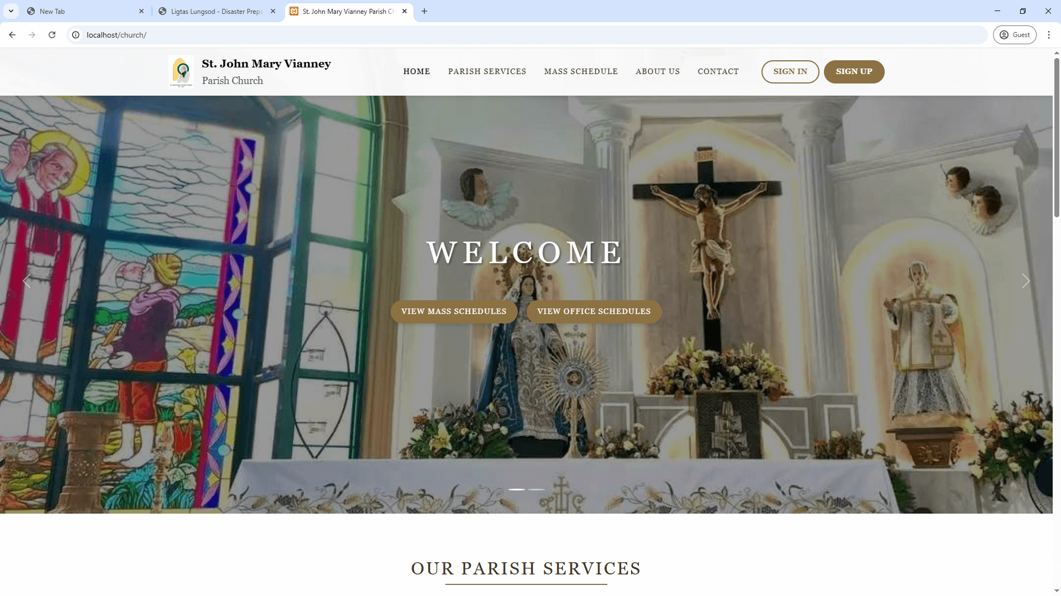Navigate to the CONTACT page
The width and height of the screenshot is (1061, 596).
coord(718,71)
